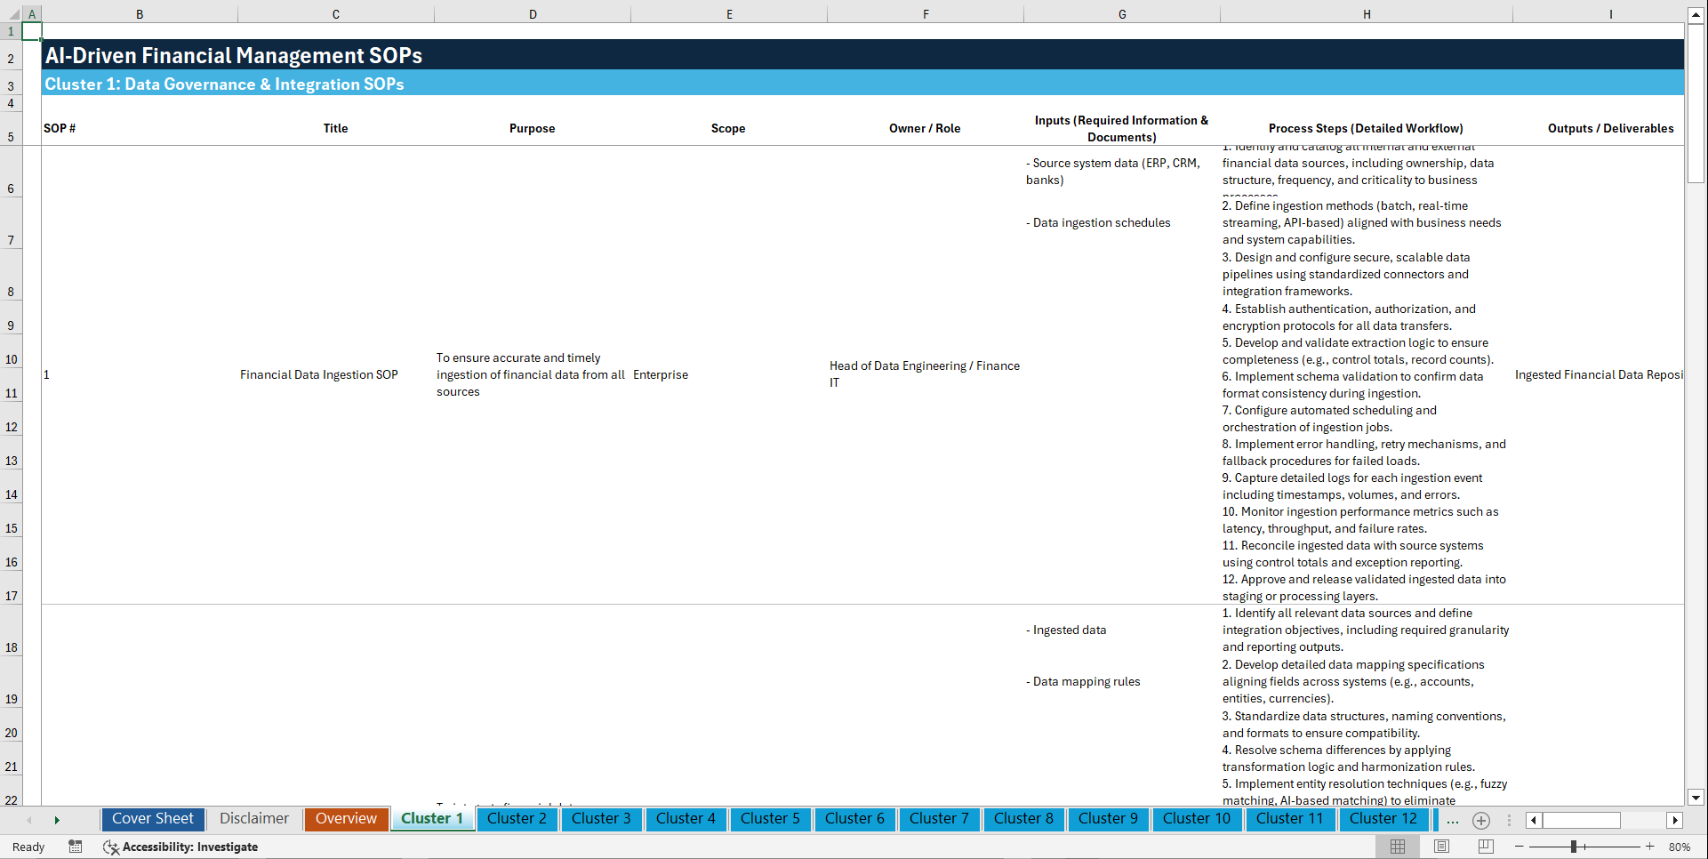Screen dimensions: 1708x859
Task: Click the ellipsis icon to list all sheets
Action: [1453, 820]
